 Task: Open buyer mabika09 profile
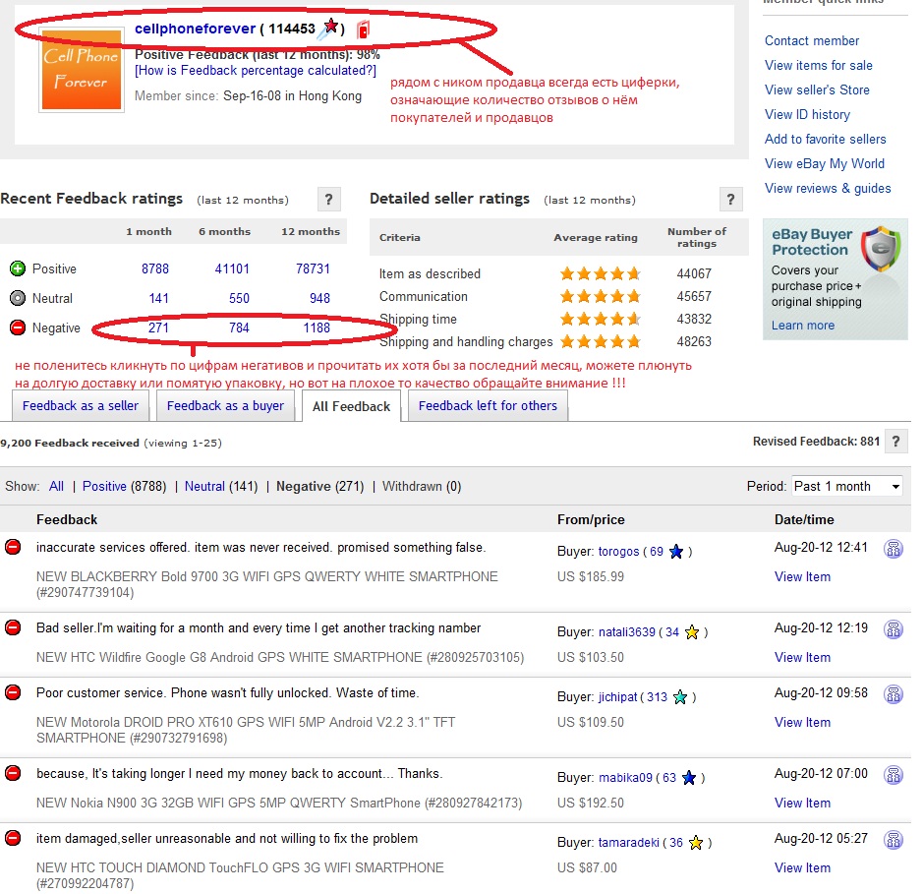(626, 778)
